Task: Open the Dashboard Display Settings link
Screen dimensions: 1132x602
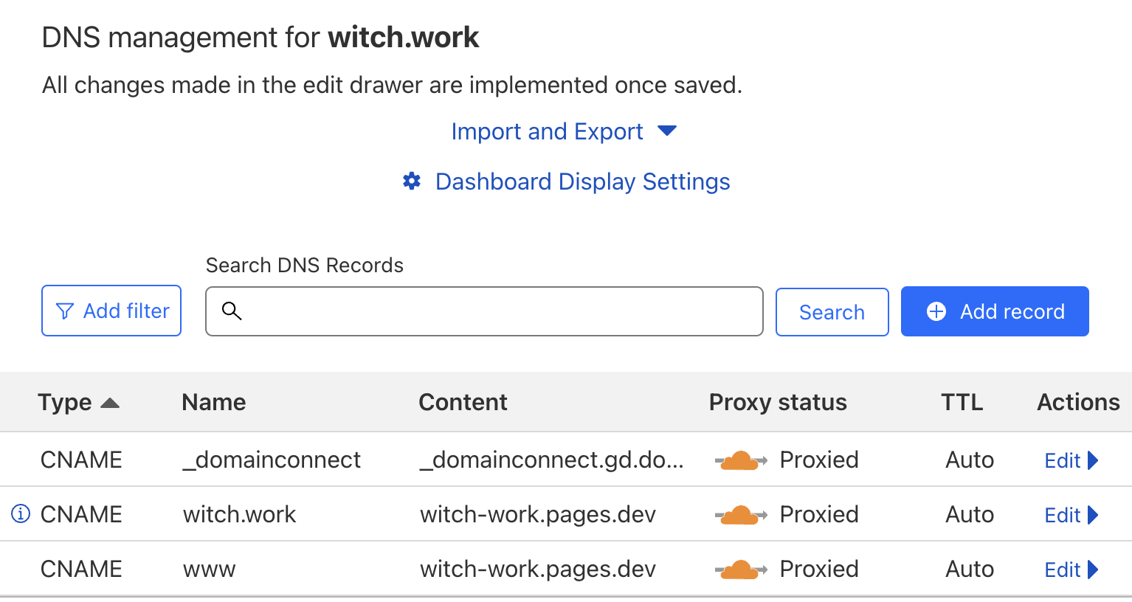Action: point(582,181)
